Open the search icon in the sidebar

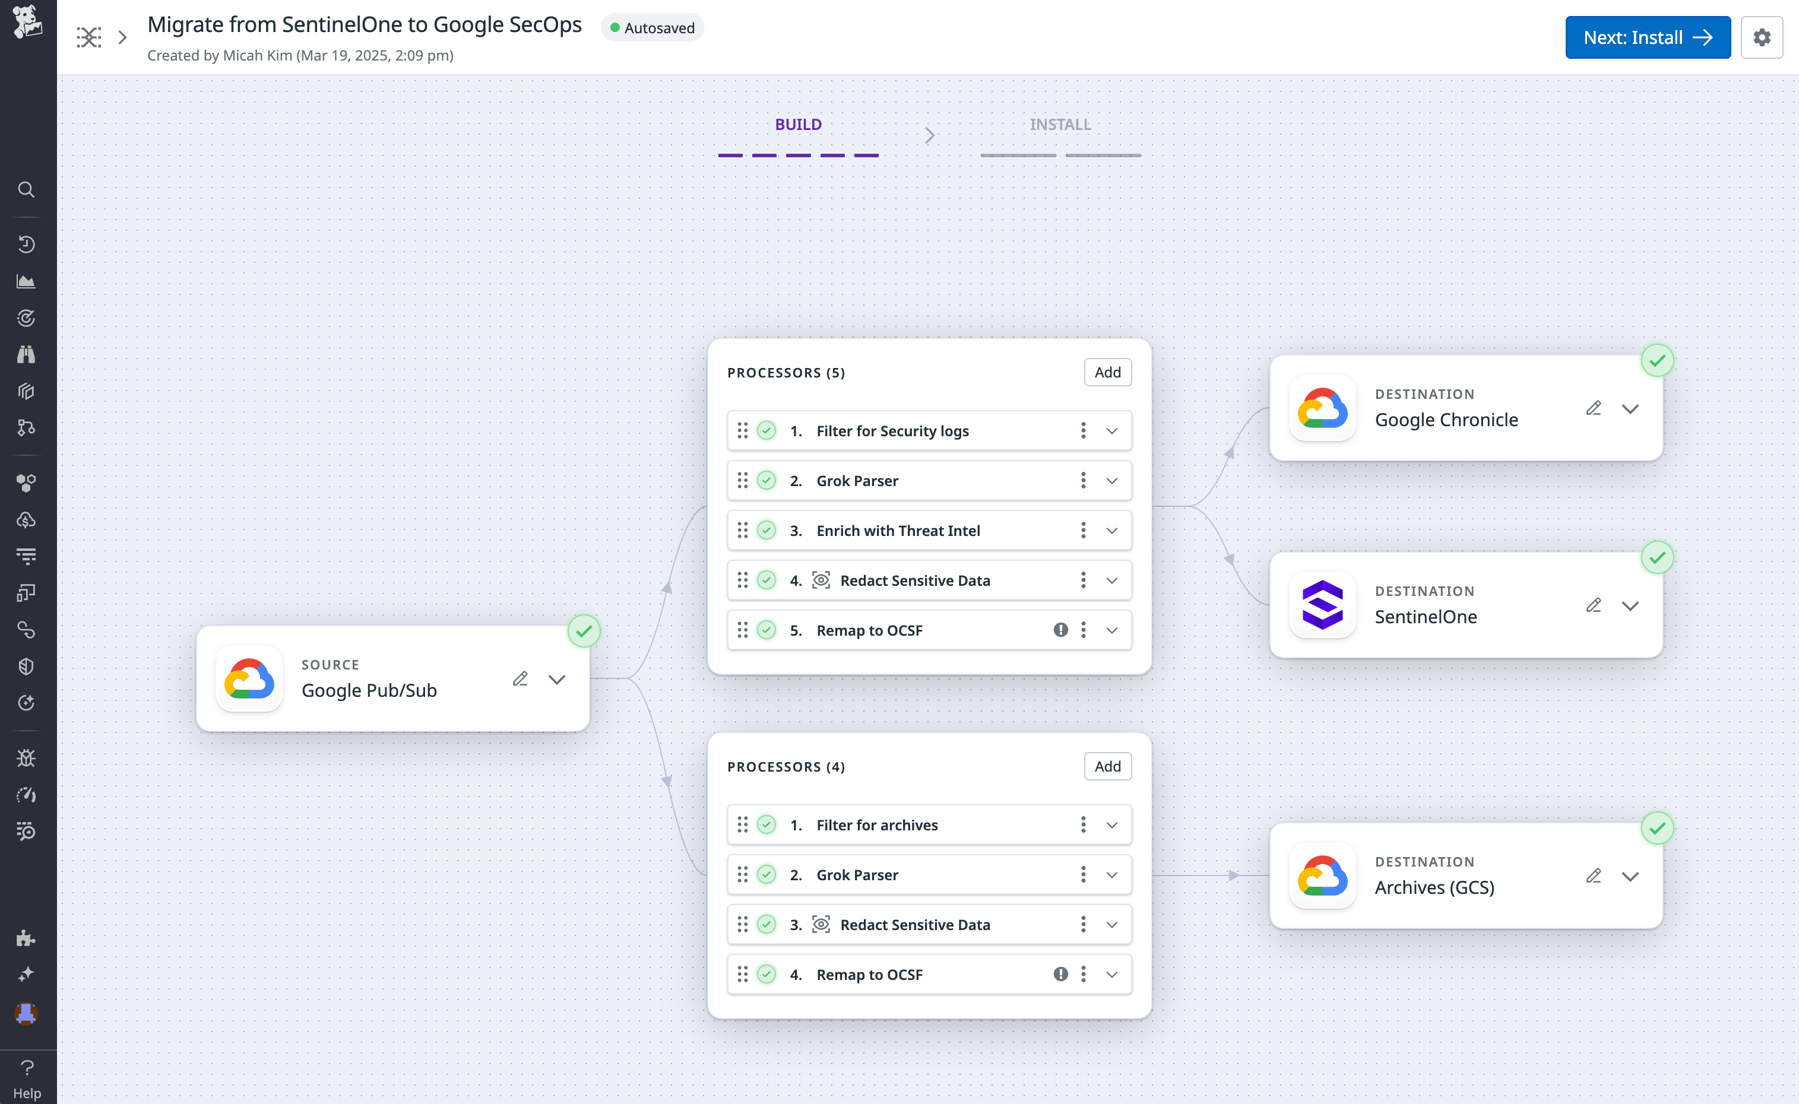pos(27,189)
